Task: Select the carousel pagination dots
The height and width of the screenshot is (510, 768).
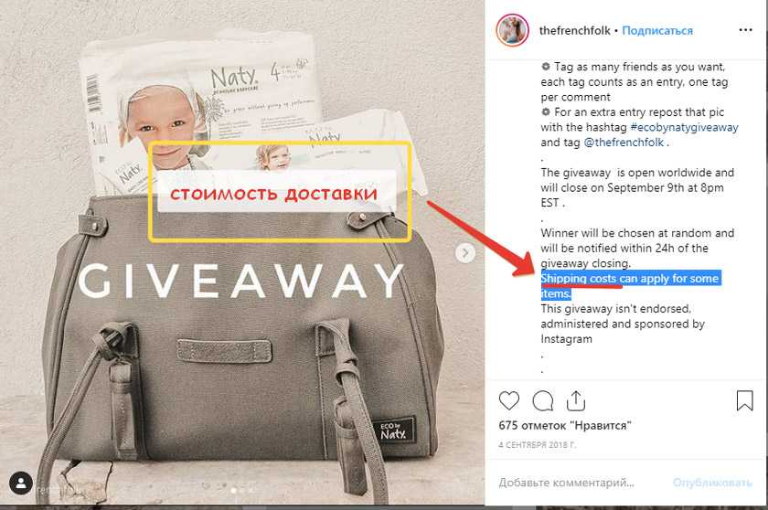Action: point(242,490)
